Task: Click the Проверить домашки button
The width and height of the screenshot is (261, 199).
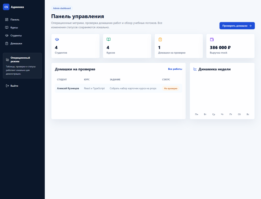Action: tap(237, 26)
